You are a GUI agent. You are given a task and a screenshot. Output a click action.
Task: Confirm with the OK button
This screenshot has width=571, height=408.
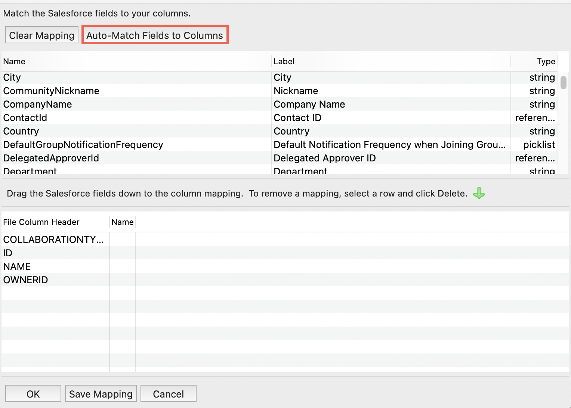point(33,394)
